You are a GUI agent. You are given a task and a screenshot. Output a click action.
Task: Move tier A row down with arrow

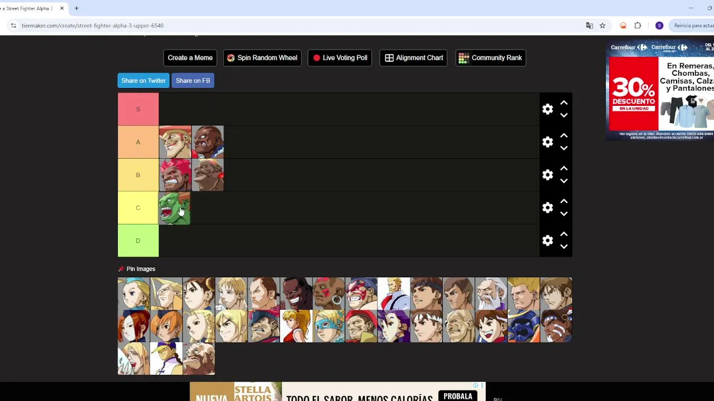(x=564, y=148)
